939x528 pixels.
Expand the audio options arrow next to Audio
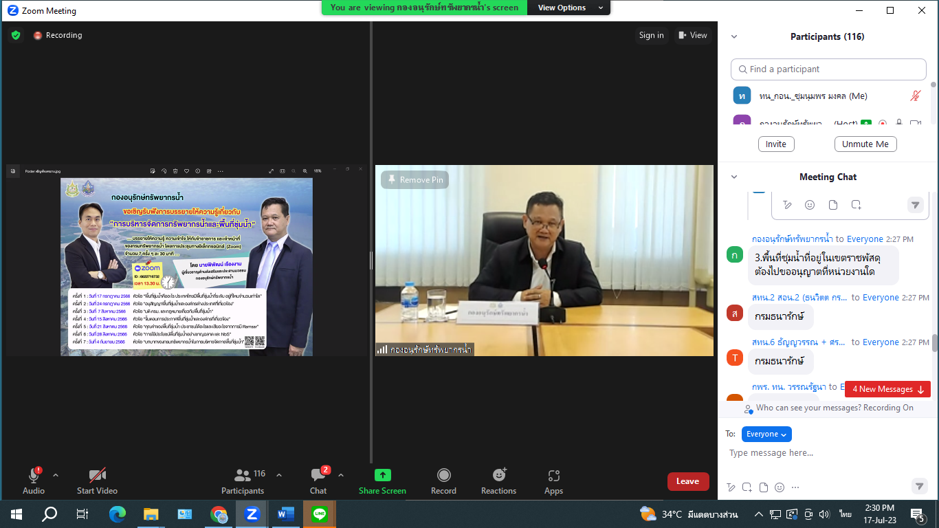click(x=56, y=475)
